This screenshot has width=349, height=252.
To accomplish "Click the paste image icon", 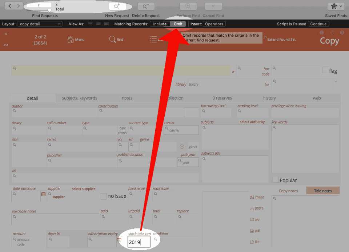I will pos(252,208).
